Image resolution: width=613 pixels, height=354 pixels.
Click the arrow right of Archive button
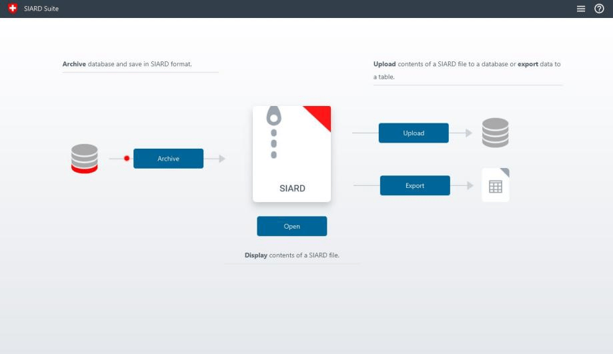click(x=221, y=159)
